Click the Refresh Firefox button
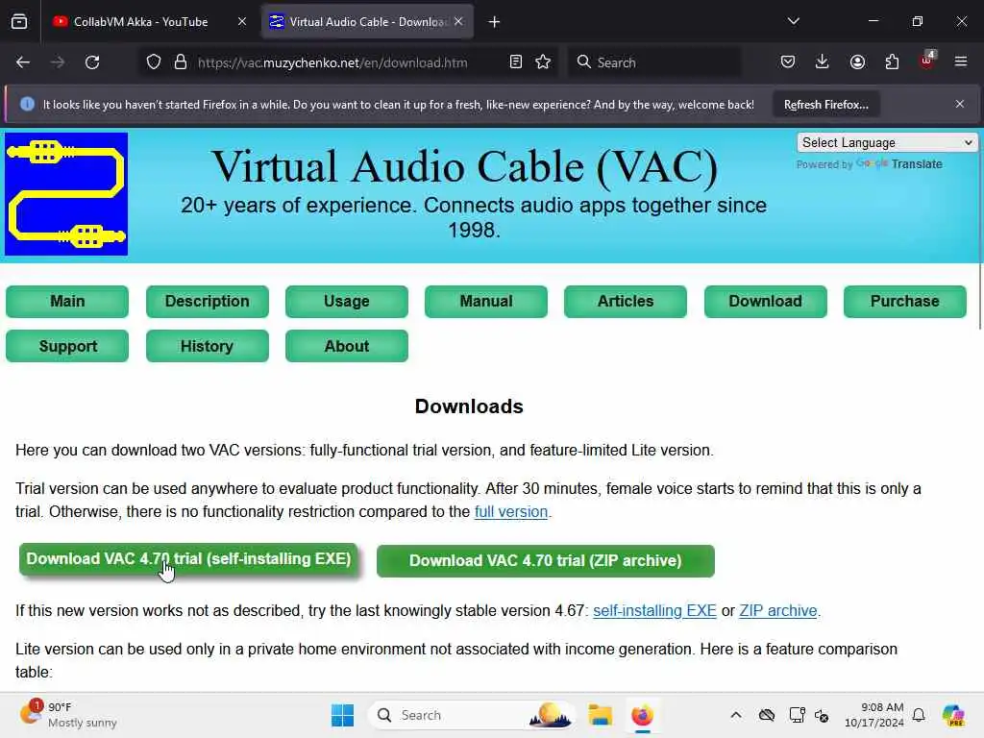The image size is (984, 738). tap(825, 105)
